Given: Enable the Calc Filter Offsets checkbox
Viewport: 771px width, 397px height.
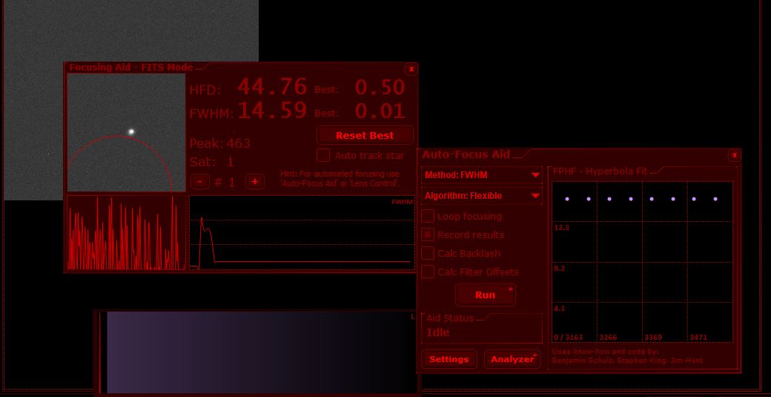Looking at the screenshot, I should pyautogui.click(x=428, y=272).
